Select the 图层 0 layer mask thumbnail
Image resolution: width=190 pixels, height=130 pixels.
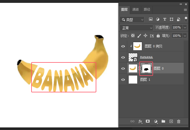tap(146, 68)
